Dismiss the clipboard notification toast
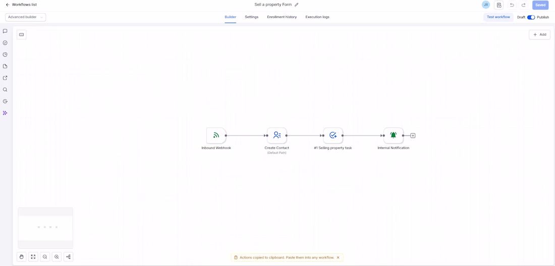Screen dimensions: 555x266 click(x=338, y=257)
